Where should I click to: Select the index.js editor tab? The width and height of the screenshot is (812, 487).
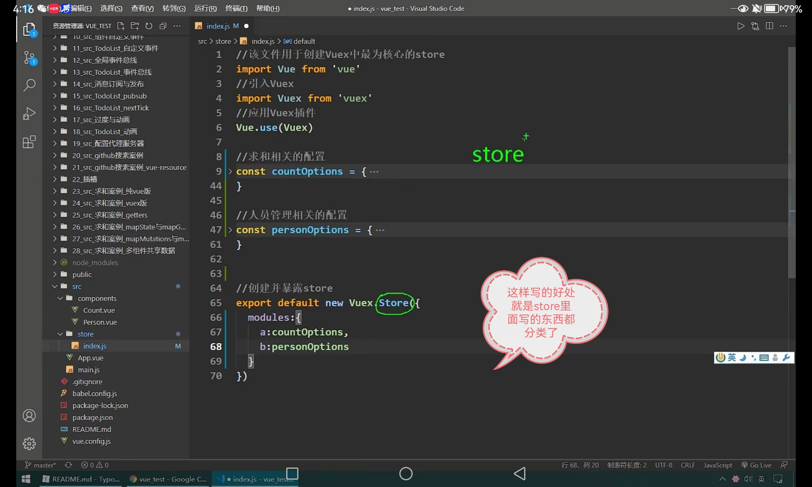218,26
